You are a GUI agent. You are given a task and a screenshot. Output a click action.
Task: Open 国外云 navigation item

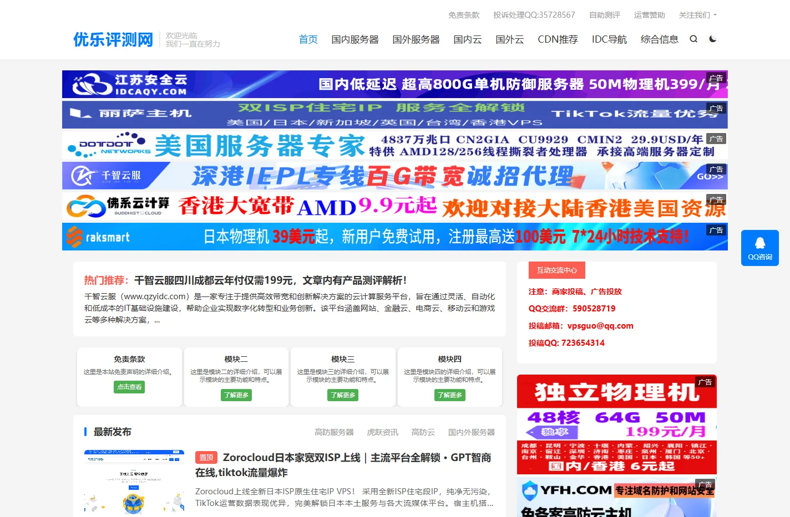(x=510, y=39)
